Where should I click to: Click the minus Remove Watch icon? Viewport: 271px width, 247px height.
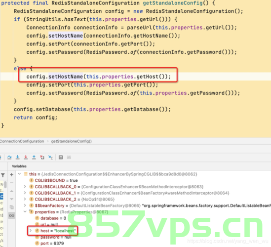11,183
